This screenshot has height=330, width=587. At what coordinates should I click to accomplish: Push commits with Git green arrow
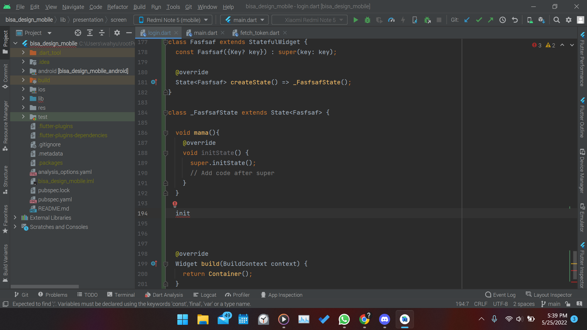coord(491,20)
